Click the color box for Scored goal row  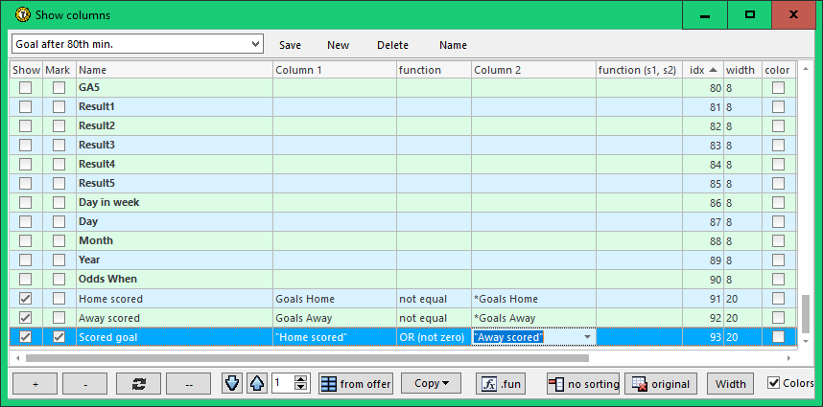point(778,337)
